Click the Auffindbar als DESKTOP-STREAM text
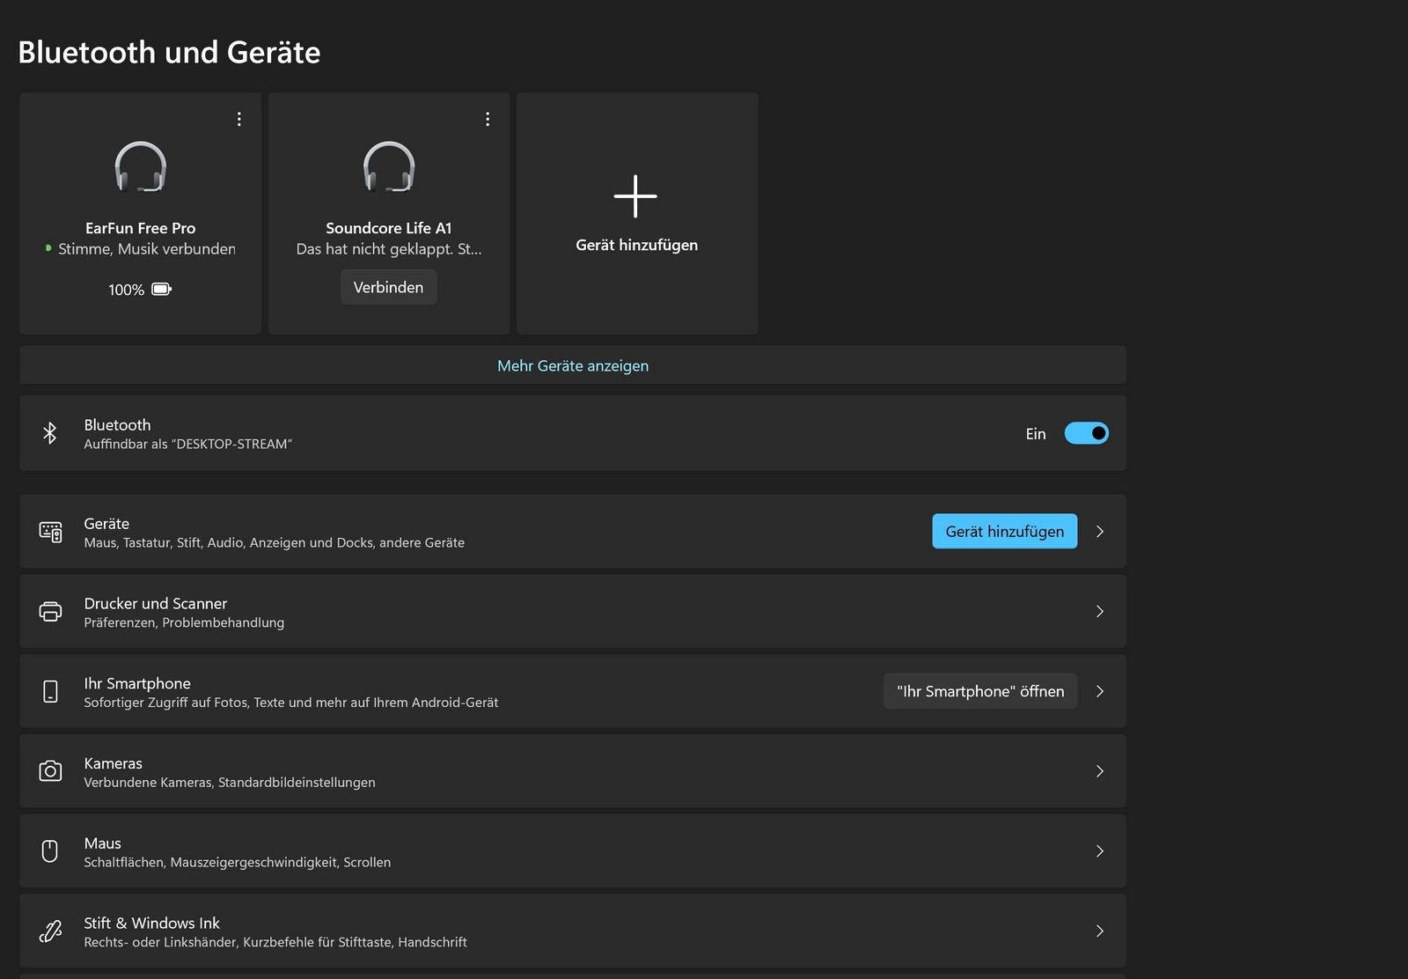This screenshot has width=1408, height=979. click(188, 445)
